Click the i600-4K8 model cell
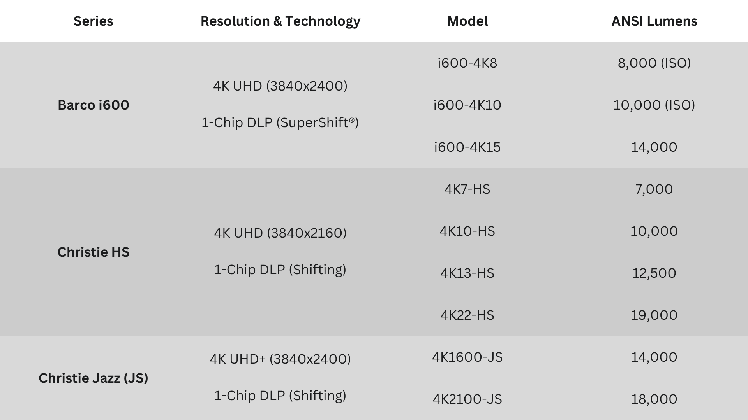Viewport: 748px width, 420px height. point(467,63)
